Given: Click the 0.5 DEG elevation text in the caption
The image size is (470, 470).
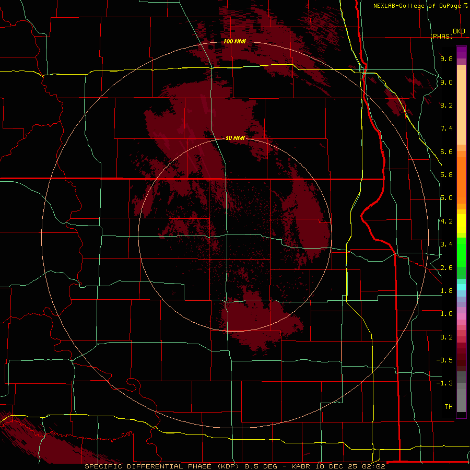Looking at the screenshot, I should 262,466.
